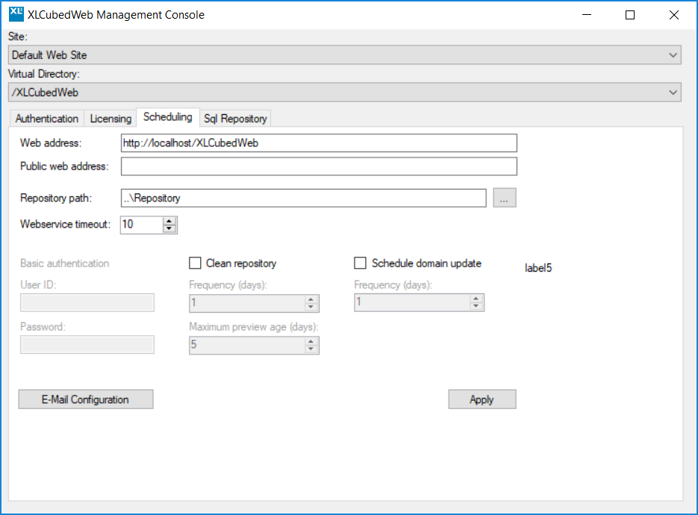Close the XLCubedWeb Management Console
The height and width of the screenshot is (515, 698).
click(x=674, y=15)
